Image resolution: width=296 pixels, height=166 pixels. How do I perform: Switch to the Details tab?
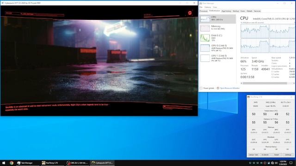(249, 11)
